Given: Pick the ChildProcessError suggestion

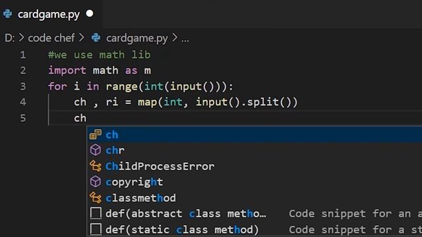Looking at the screenshot, I should point(255,167).
